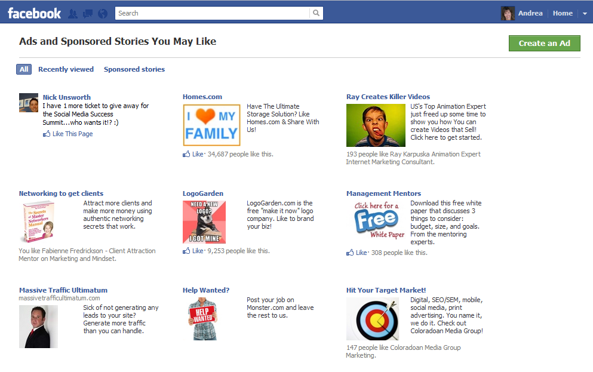Like the Management Mentors page
The width and height of the screenshot is (593, 372).
pos(361,253)
